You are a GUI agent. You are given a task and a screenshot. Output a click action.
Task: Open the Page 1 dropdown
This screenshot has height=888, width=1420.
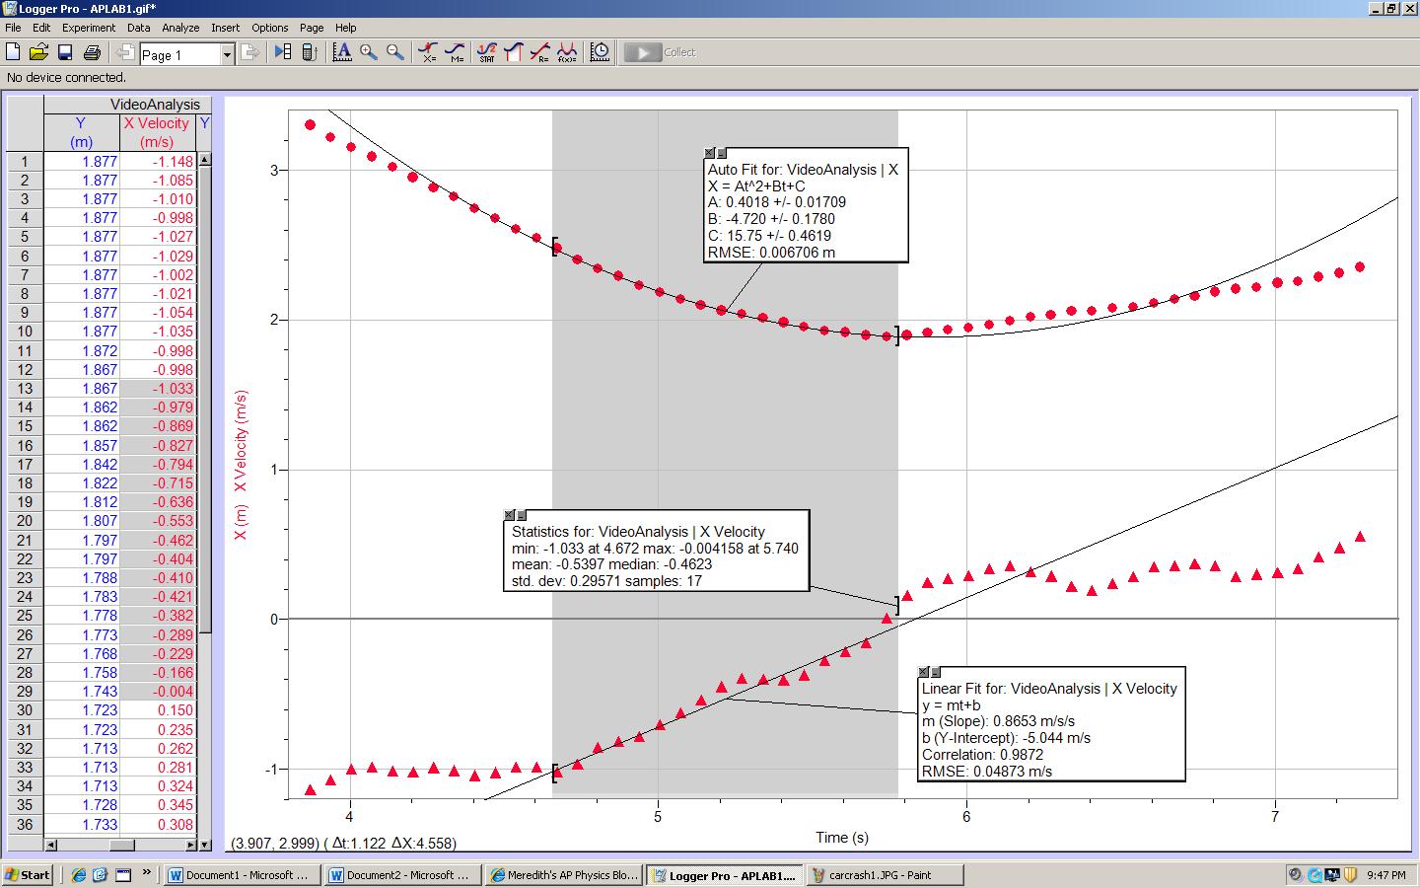(x=227, y=54)
